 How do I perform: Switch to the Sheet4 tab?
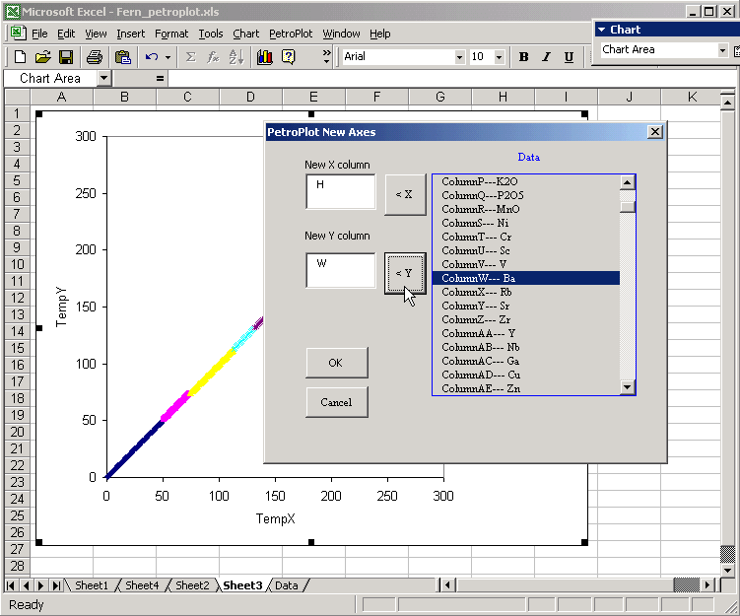[x=142, y=585]
